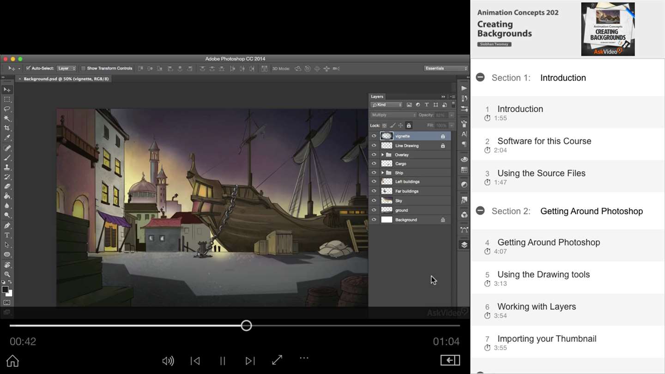Collapse Section 1 Introduction
This screenshot has height=374, width=665.
(480, 78)
